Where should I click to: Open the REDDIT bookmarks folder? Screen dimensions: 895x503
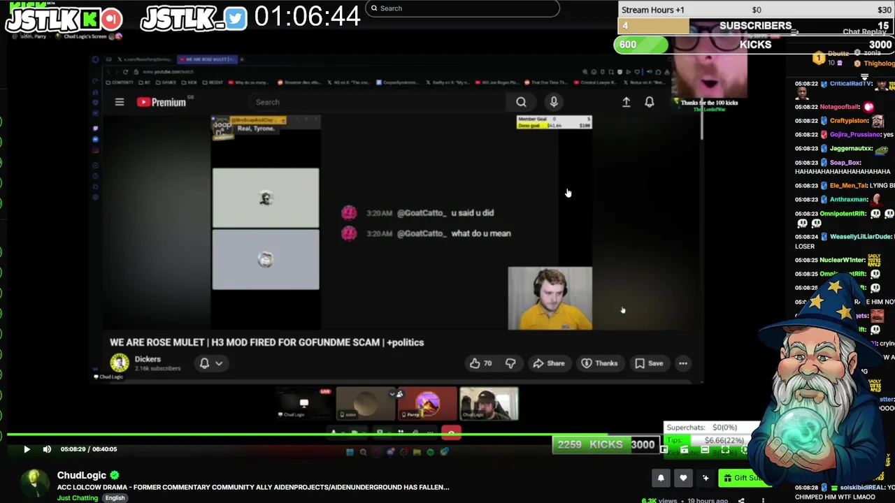pos(214,82)
